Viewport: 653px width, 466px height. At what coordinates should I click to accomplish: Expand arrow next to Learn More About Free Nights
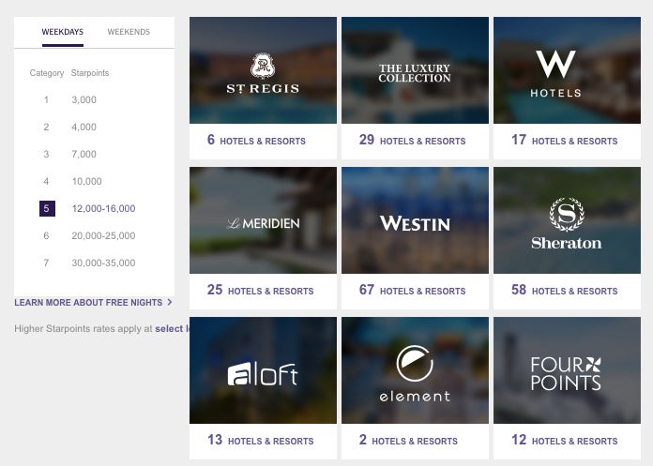coord(170,302)
